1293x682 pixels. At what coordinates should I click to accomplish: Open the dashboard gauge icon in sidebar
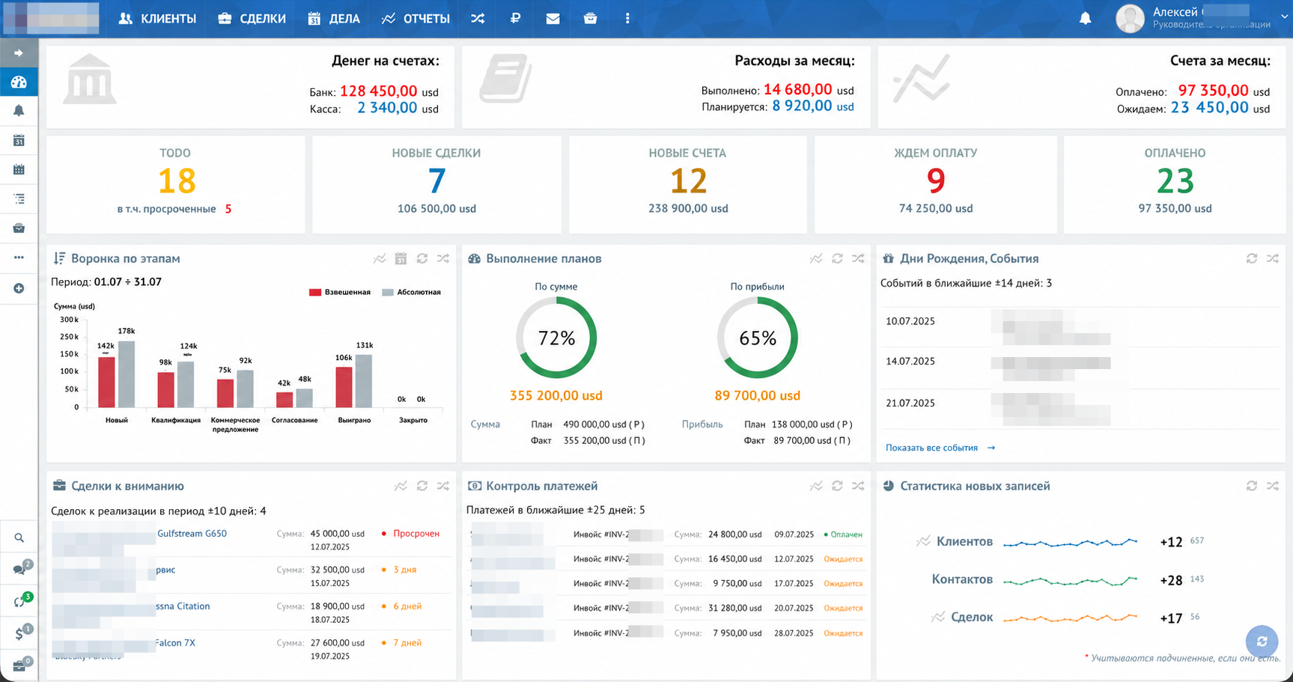[19, 82]
